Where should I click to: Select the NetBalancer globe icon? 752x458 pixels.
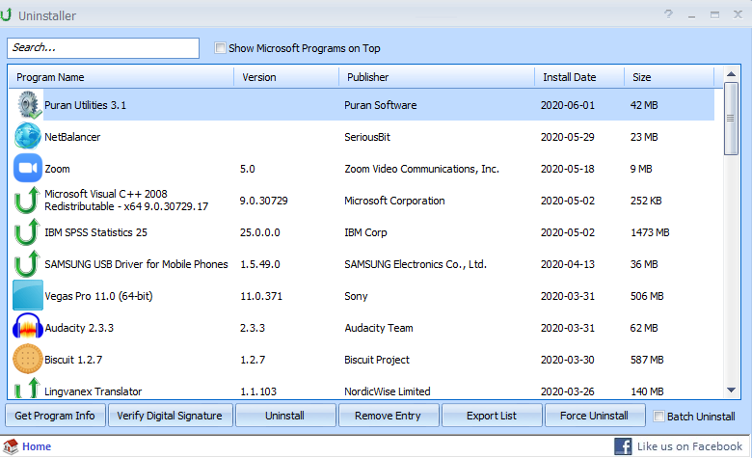point(27,137)
